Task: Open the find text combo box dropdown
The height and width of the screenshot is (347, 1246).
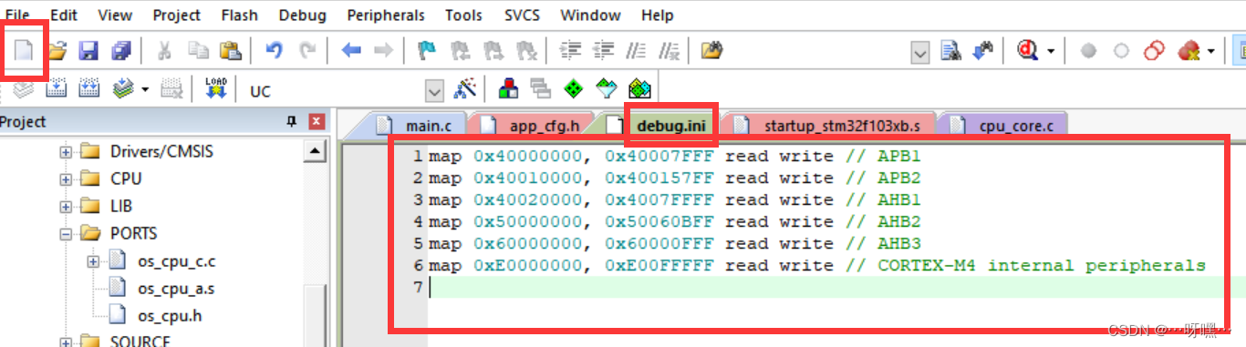Action: click(x=920, y=52)
